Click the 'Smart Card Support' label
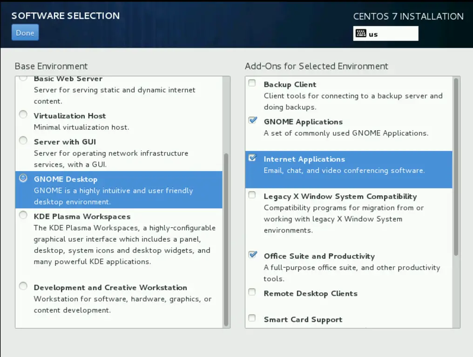This screenshot has width=473, height=357. point(303,320)
